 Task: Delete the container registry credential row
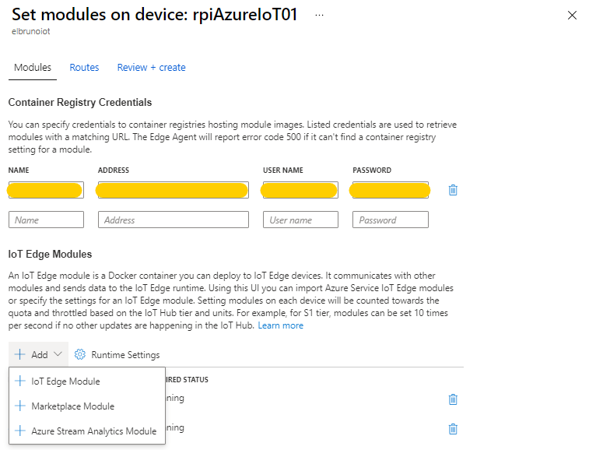[x=453, y=190]
